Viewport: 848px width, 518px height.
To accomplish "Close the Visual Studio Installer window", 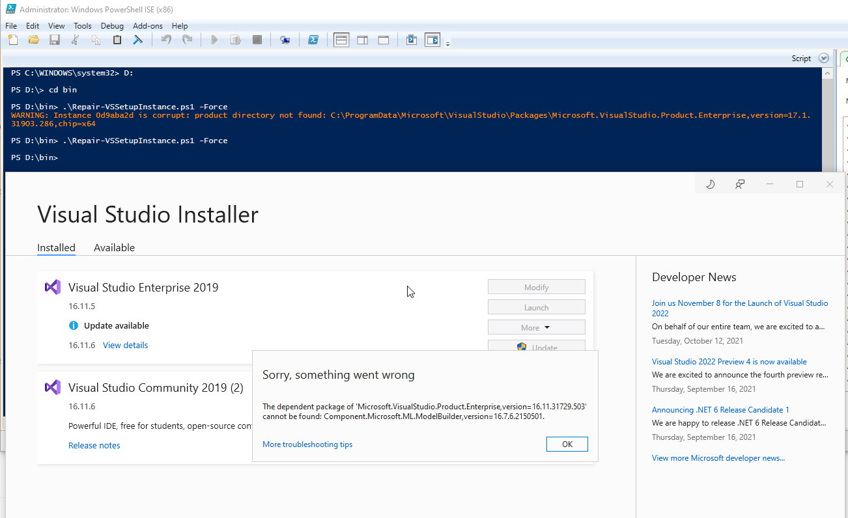I will click(830, 184).
